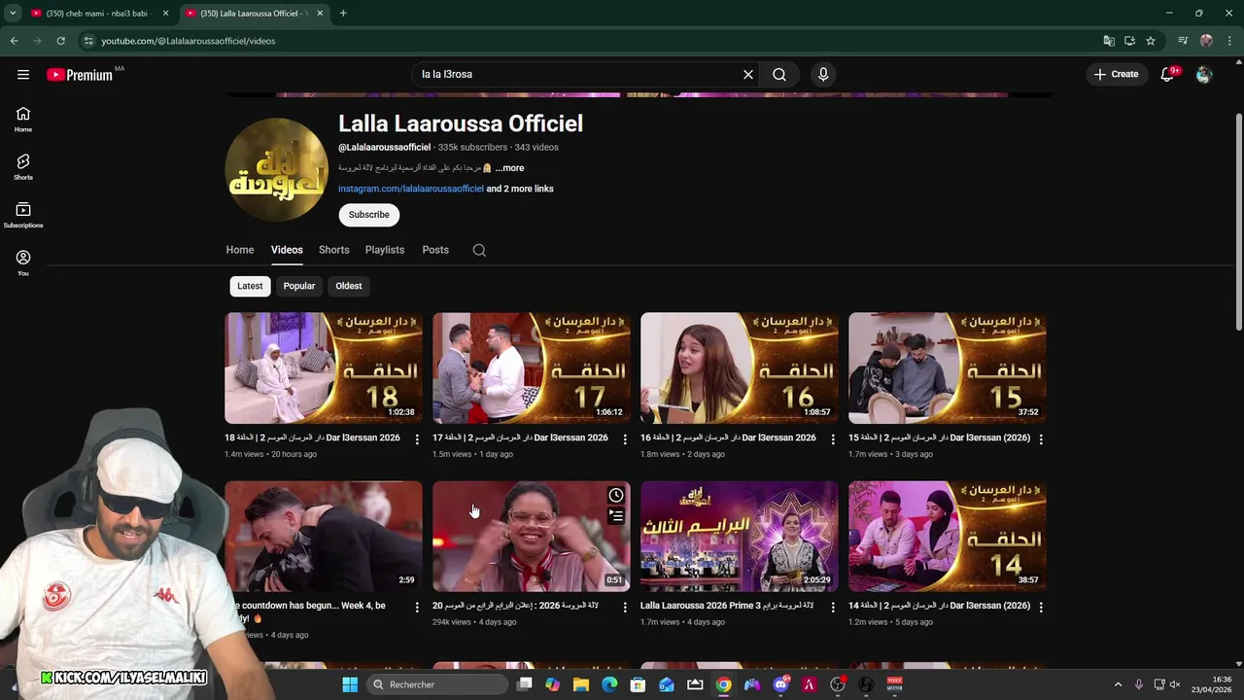Click the Create button
The width and height of the screenshot is (1244, 700).
click(x=1116, y=74)
